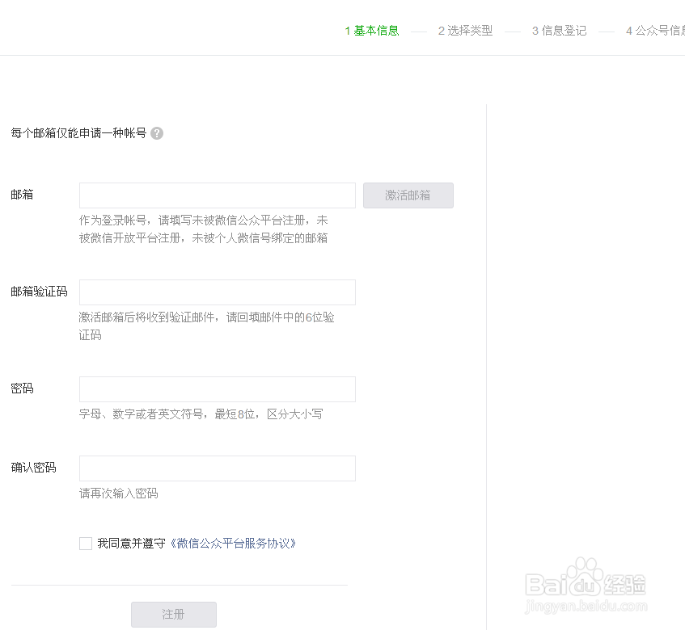Click the grey step "3" number indicator

click(x=535, y=30)
